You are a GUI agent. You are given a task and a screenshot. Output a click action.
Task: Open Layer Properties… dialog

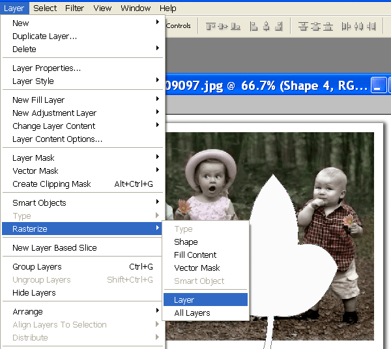click(x=82, y=68)
